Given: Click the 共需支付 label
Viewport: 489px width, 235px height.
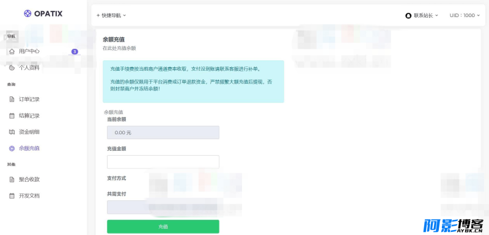Looking at the screenshot, I should [117, 194].
